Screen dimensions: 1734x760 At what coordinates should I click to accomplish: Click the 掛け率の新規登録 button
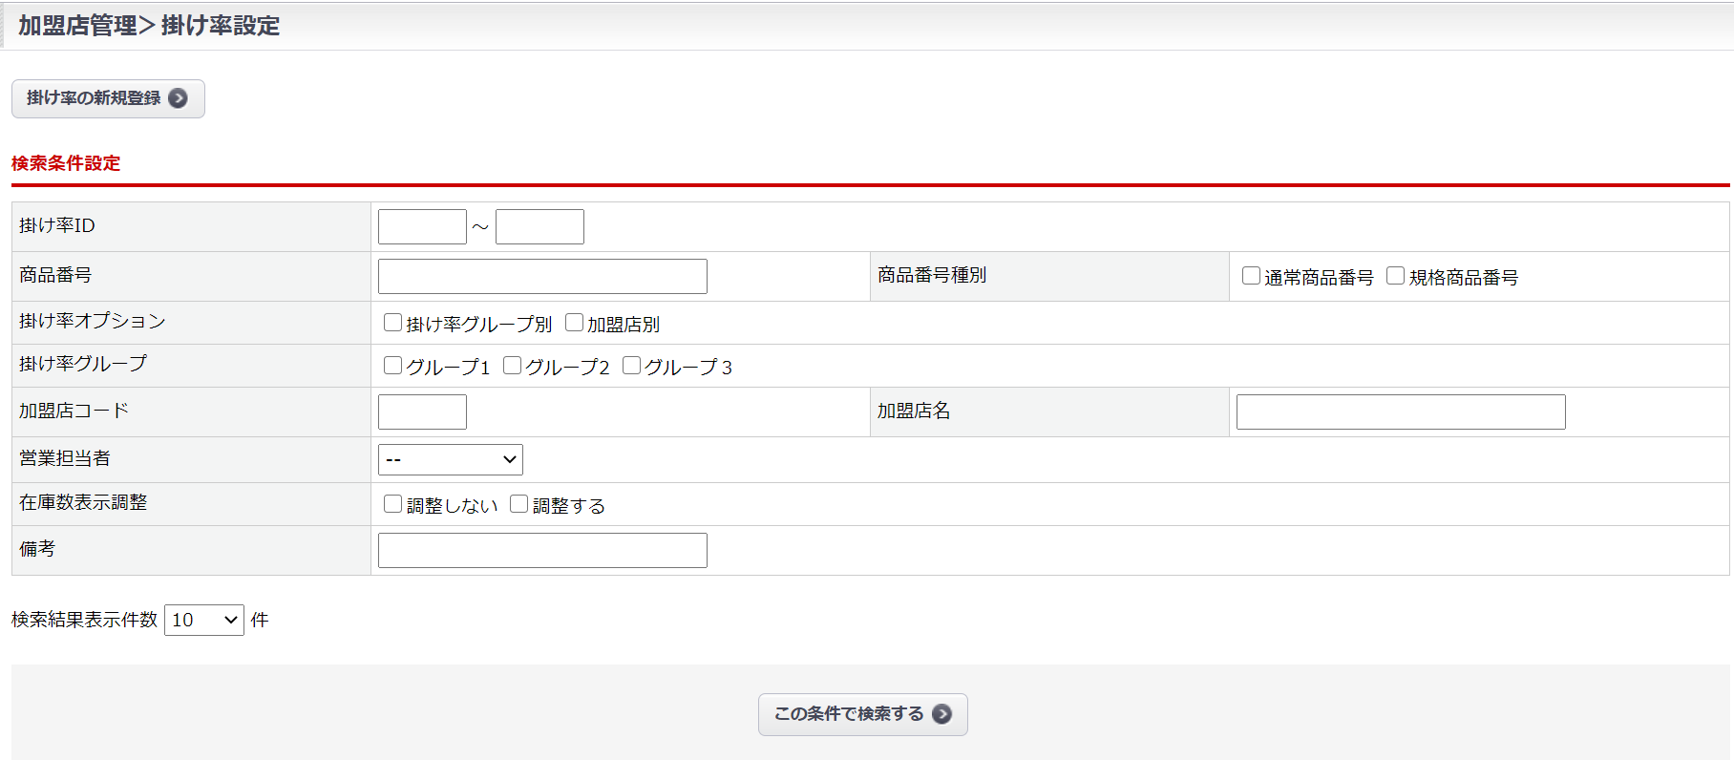pos(107,98)
